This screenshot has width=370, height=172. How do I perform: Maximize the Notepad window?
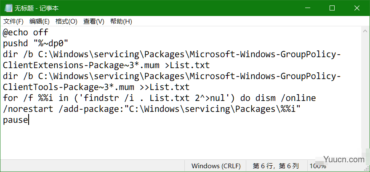332,8
